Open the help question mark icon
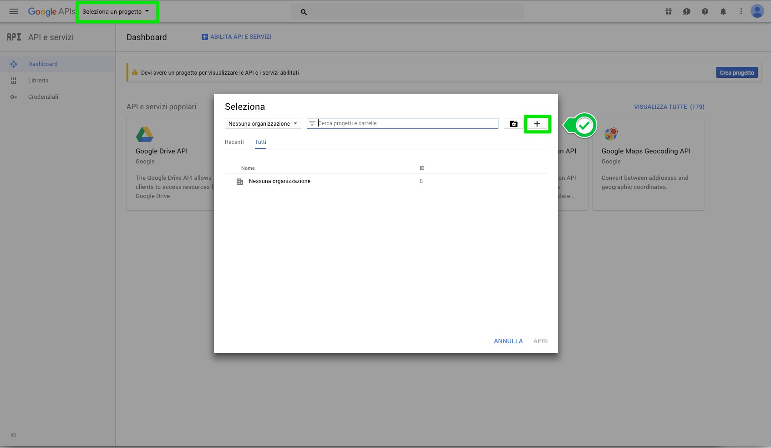 coord(705,11)
